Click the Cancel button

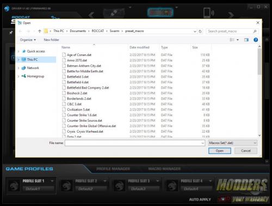246,151
